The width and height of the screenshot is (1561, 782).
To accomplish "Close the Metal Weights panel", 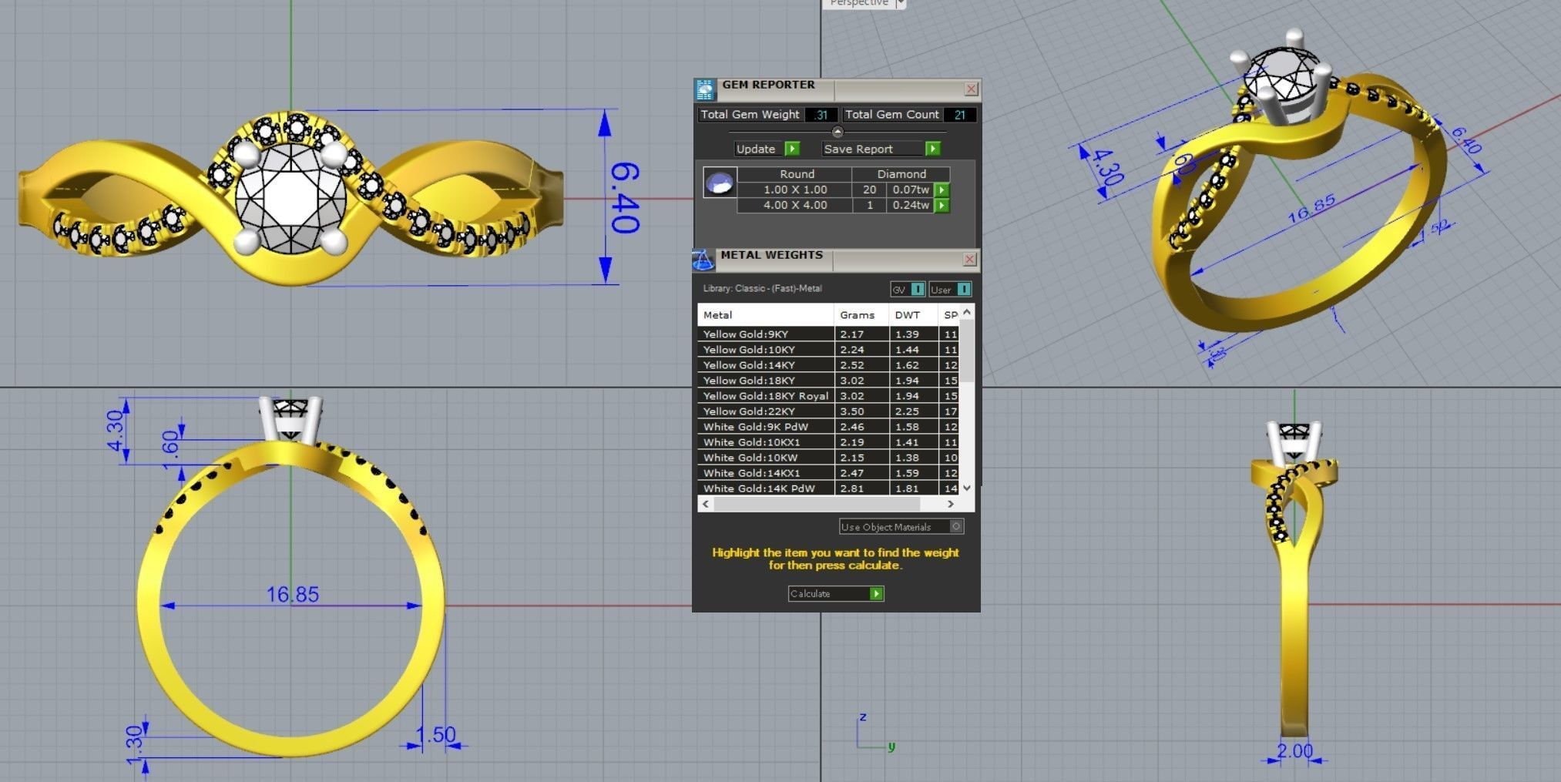I will click(x=970, y=260).
